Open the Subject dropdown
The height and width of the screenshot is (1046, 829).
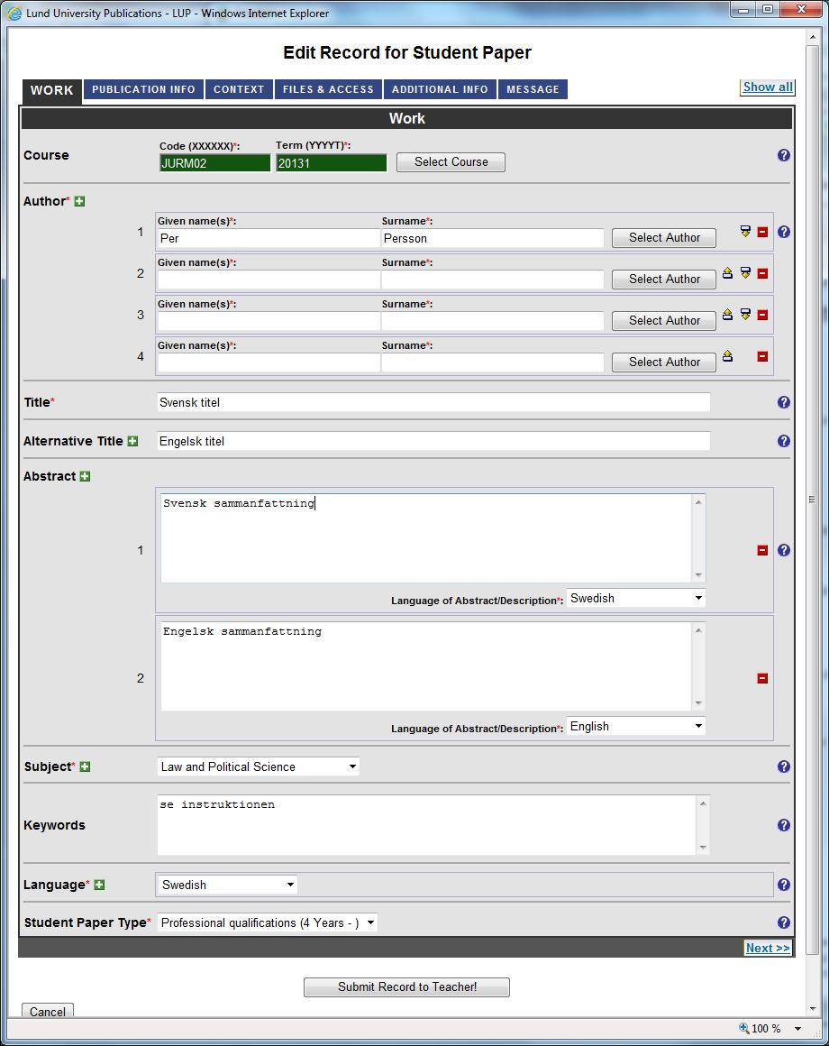pyautogui.click(x=259, y=766)
